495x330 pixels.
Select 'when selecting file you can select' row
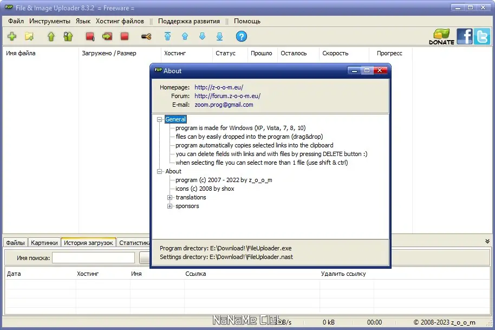click(262, 163)
